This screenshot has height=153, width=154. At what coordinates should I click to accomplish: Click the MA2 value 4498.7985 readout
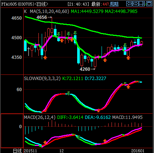pos(121,11)
